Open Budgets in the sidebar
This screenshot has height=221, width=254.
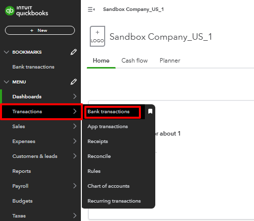[22, 201]
